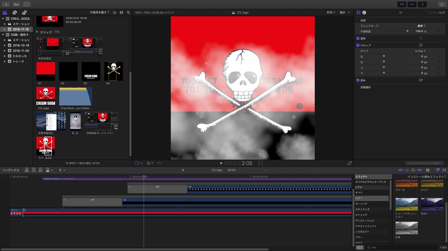
Task: Insert clip into timeline button
Action: coord(33,170)
